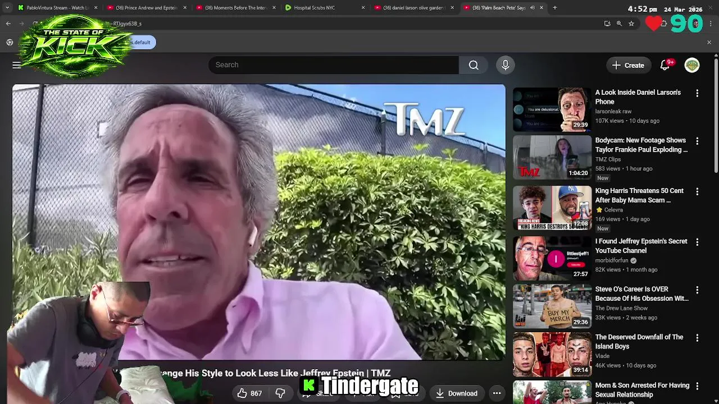The height and width of the screenshot is (404, 719).
Task: Open options for Epstein's Secret YouTube Channel video
Action: click(697, 242)
